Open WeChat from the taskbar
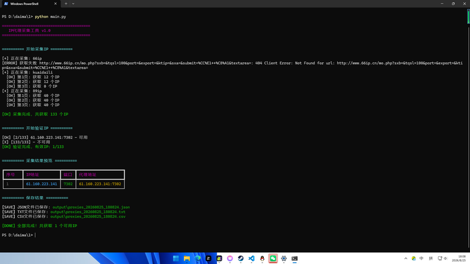This screenshot has height=264, width=470. (273, 258)
